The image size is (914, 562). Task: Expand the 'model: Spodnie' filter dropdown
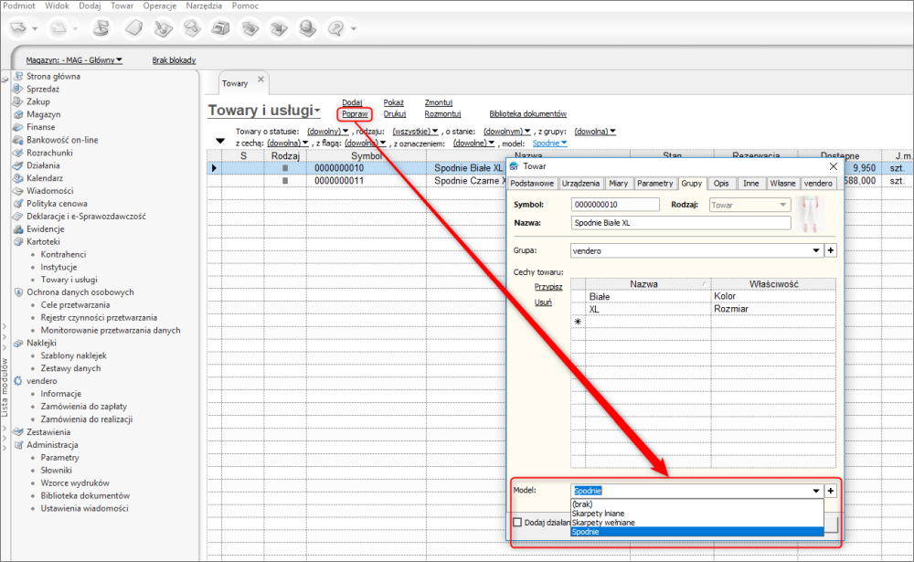pyautogui.click(x=550, y=143)
